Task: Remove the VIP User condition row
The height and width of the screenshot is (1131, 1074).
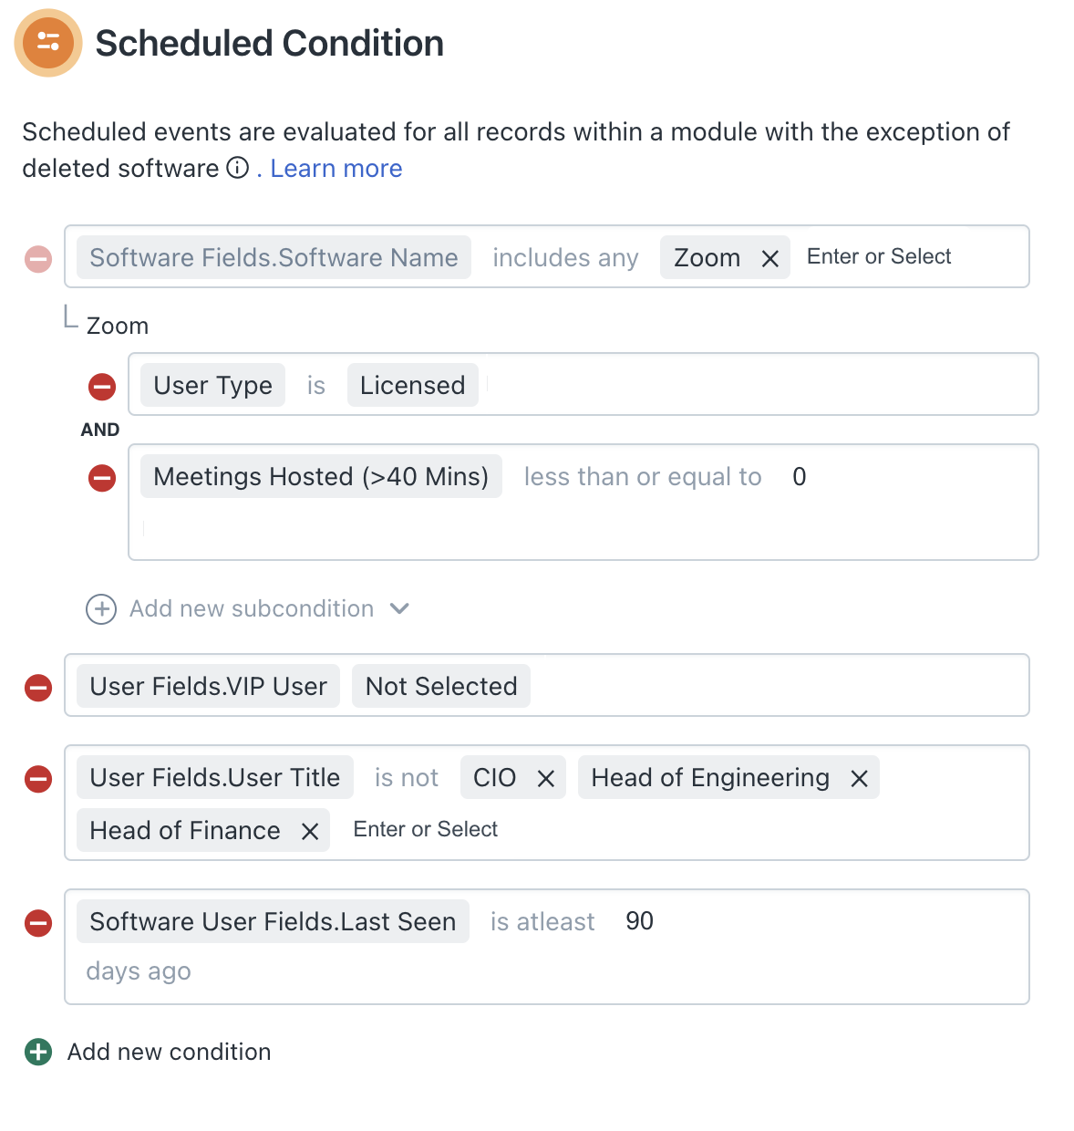Action: (38, 688)
